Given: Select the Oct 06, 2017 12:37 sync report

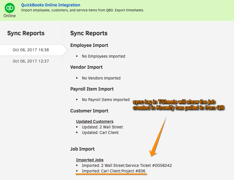Looking at the screenshot, I should 31,61.
